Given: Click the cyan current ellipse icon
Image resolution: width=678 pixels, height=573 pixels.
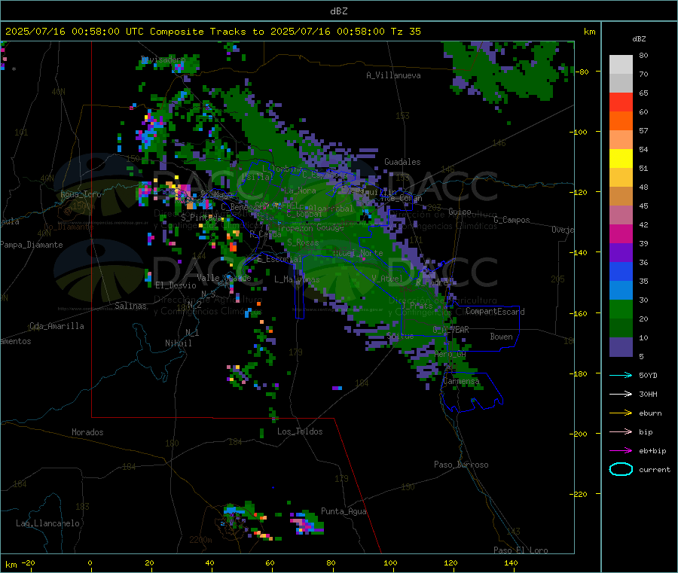Looking at the screenshot, I should pos(621,469).
